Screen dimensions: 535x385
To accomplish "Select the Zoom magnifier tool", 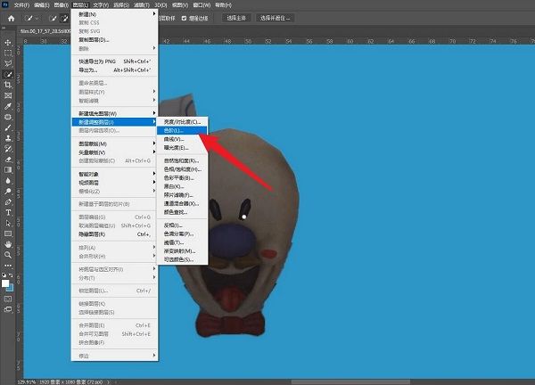I will click(x=8, y=255).
